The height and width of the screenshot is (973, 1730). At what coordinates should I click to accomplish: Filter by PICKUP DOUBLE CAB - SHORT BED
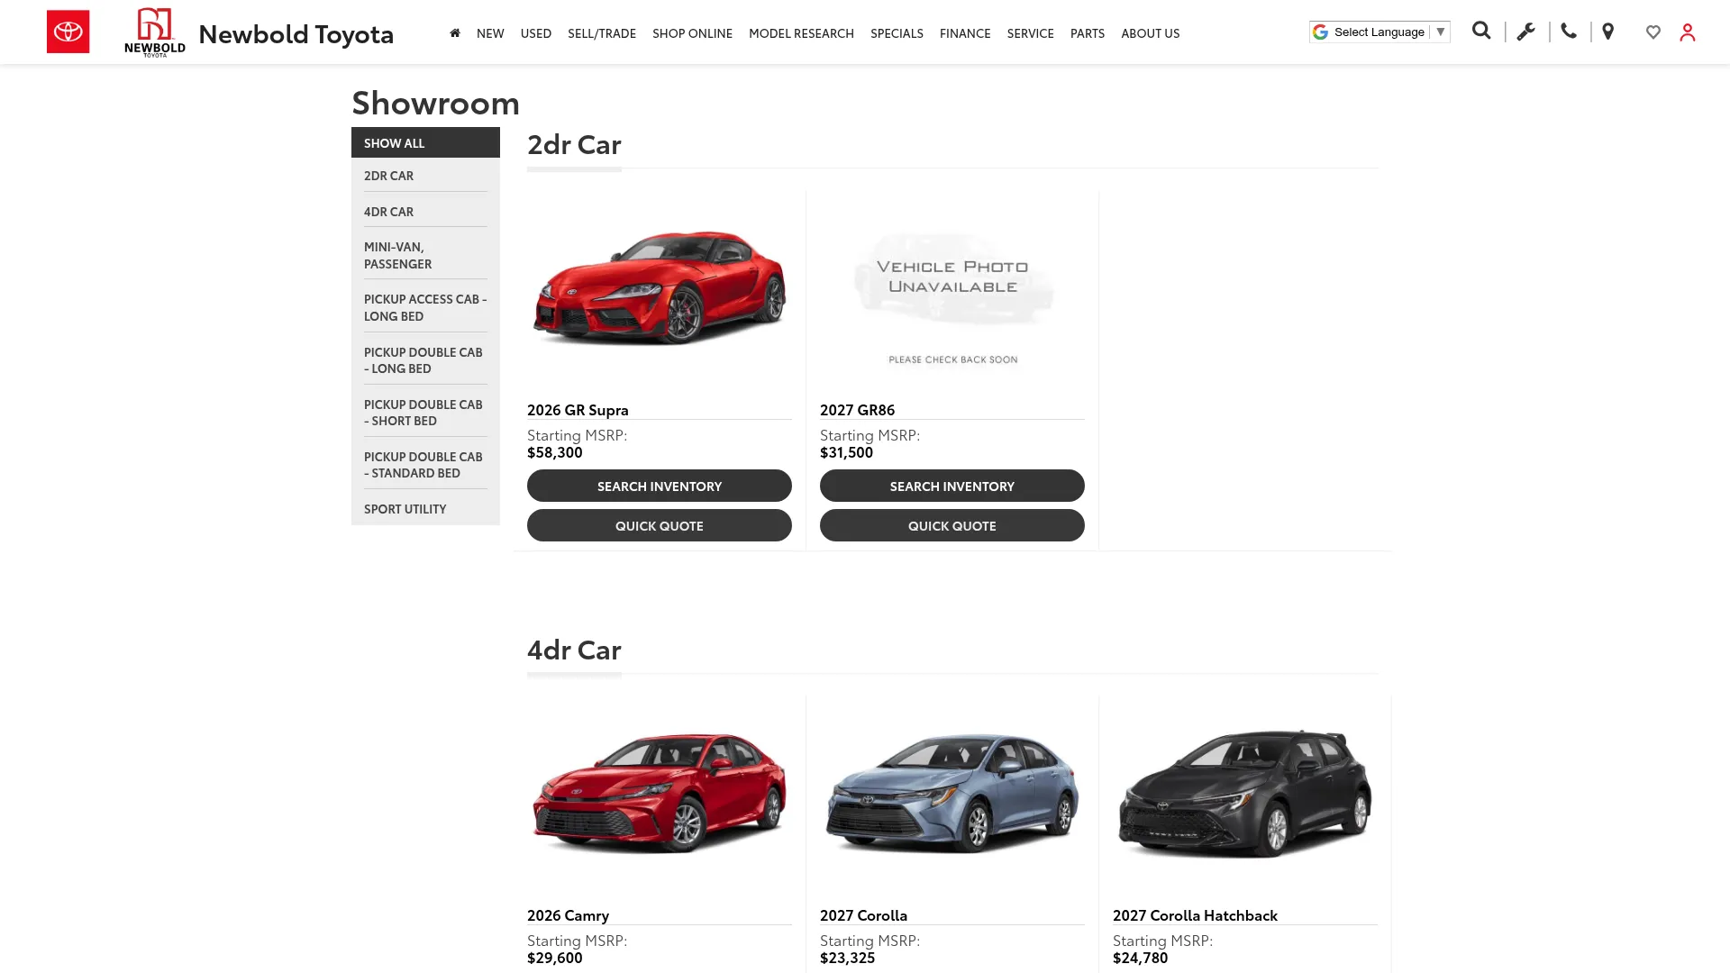[x=425, y=412]
